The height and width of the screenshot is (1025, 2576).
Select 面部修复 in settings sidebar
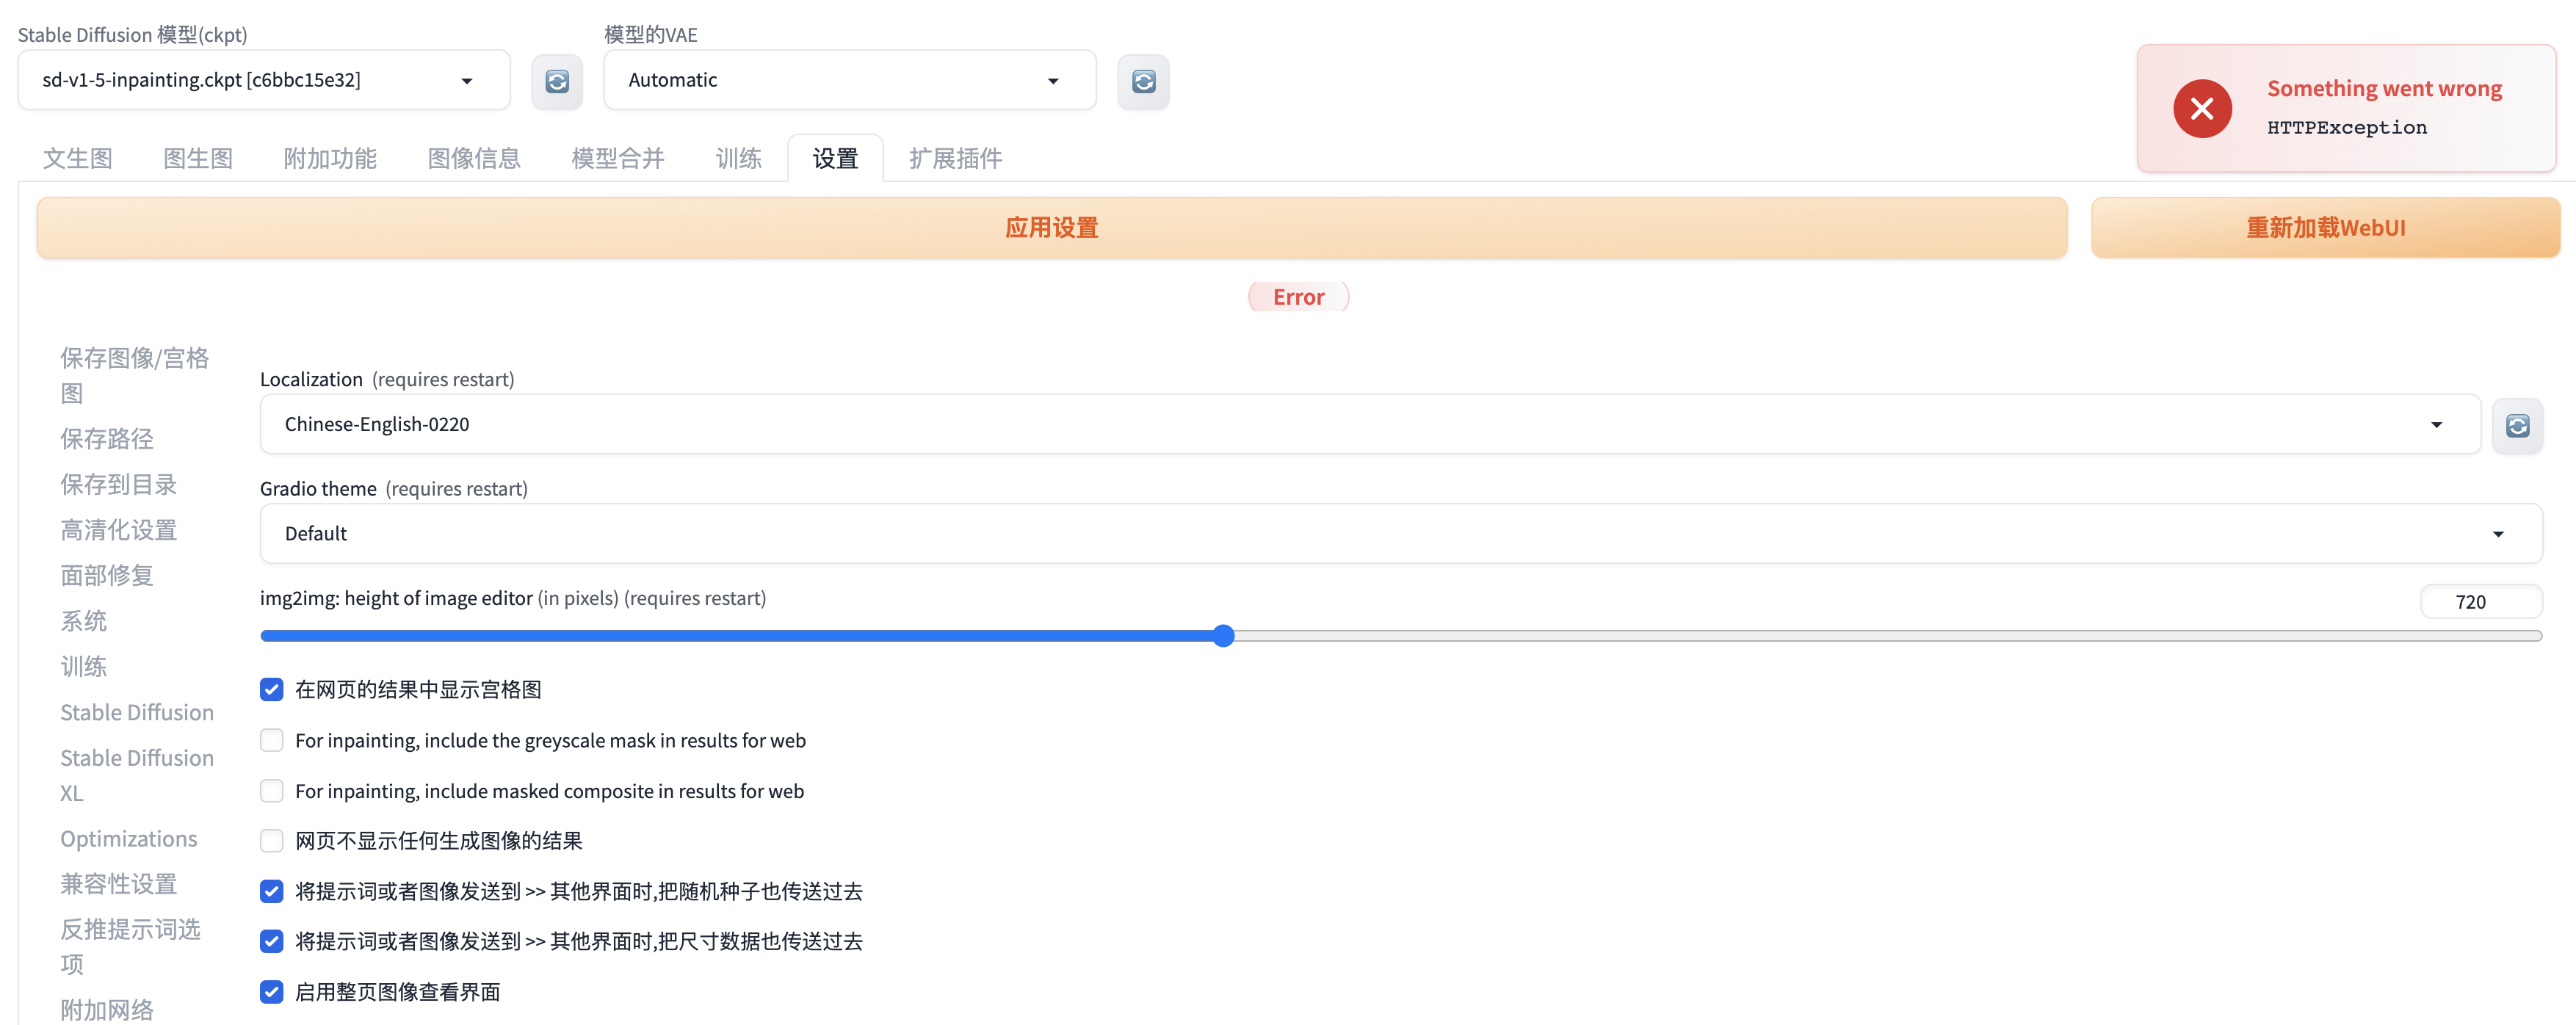pyautogui.click(x=107, y=575)
